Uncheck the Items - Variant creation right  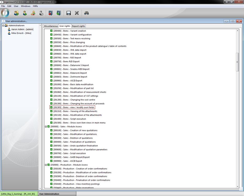(52, 31)
